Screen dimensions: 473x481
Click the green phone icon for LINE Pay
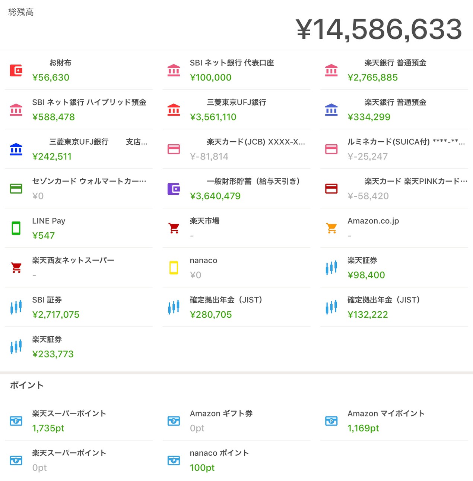coord(16,228)
